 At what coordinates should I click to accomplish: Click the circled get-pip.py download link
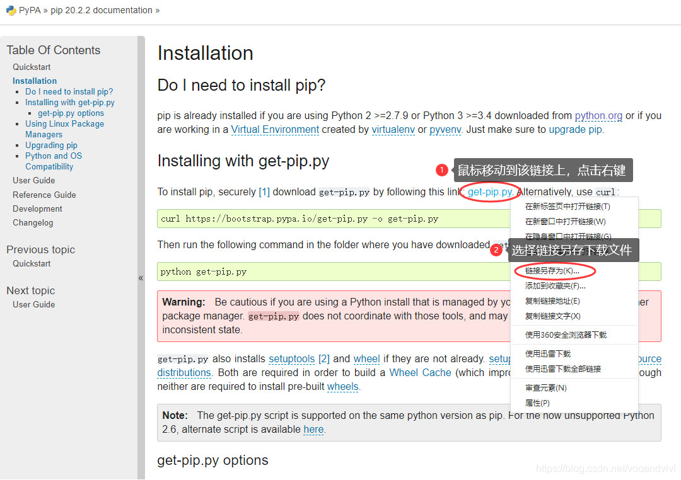point(491,192)
